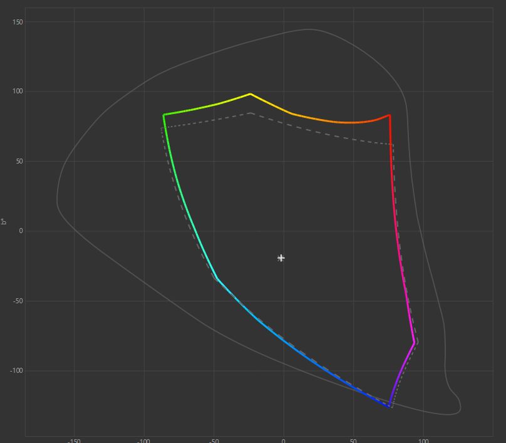This screenshot has width=506, height=443.
Task: Click the 100 label on the horizontal axis
Action: [x=423, y=440]
